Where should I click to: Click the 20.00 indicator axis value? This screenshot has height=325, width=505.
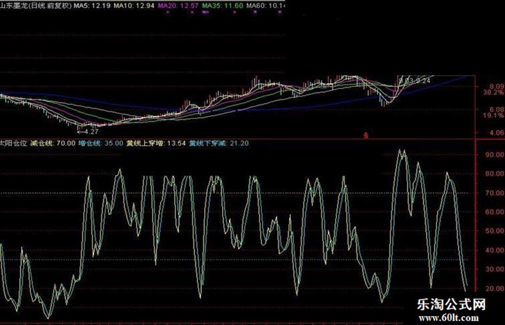click(495, 288)
